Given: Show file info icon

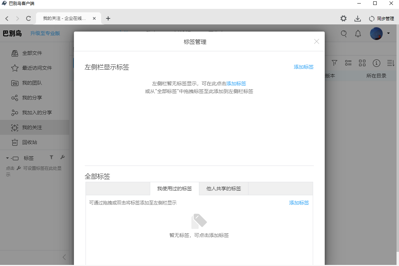Looking at the screenshot, I should coord(376,63).
